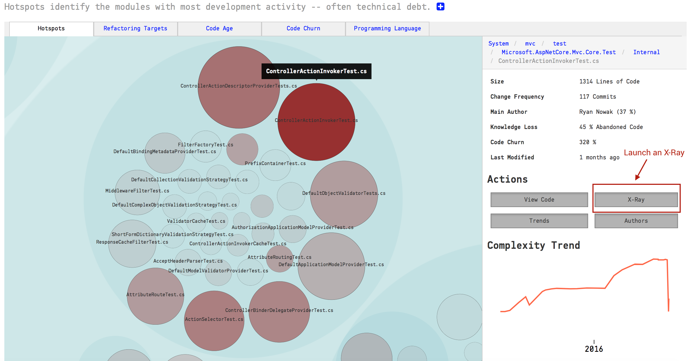Screen dimensions: 691x361
Task: Launch the X-Ray analysis button
Action: [636, 200]
